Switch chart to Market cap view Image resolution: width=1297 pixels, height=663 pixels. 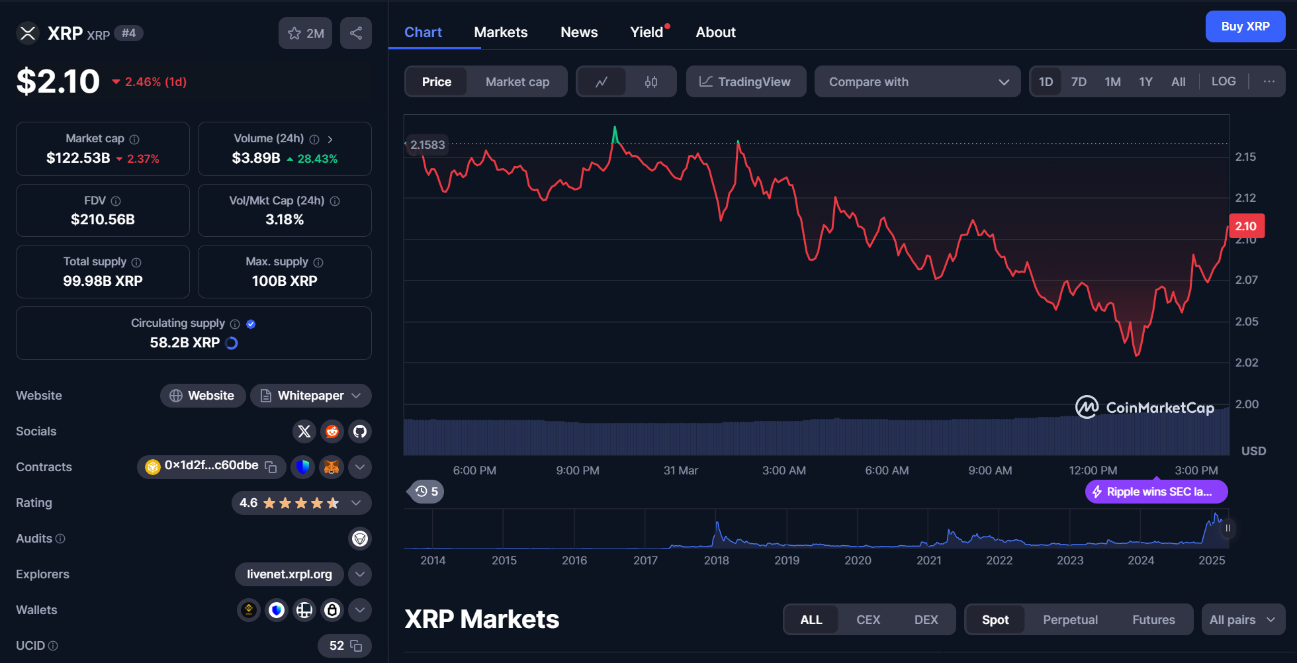517,82
